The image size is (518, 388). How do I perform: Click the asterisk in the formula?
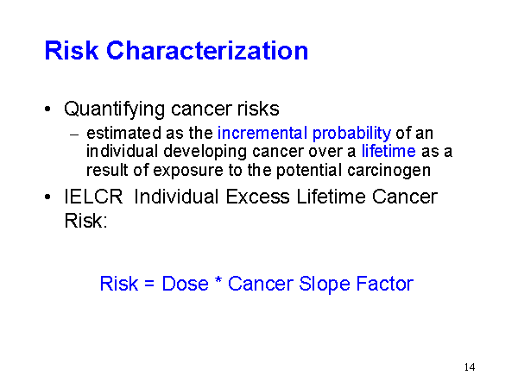tap(219, 282)
